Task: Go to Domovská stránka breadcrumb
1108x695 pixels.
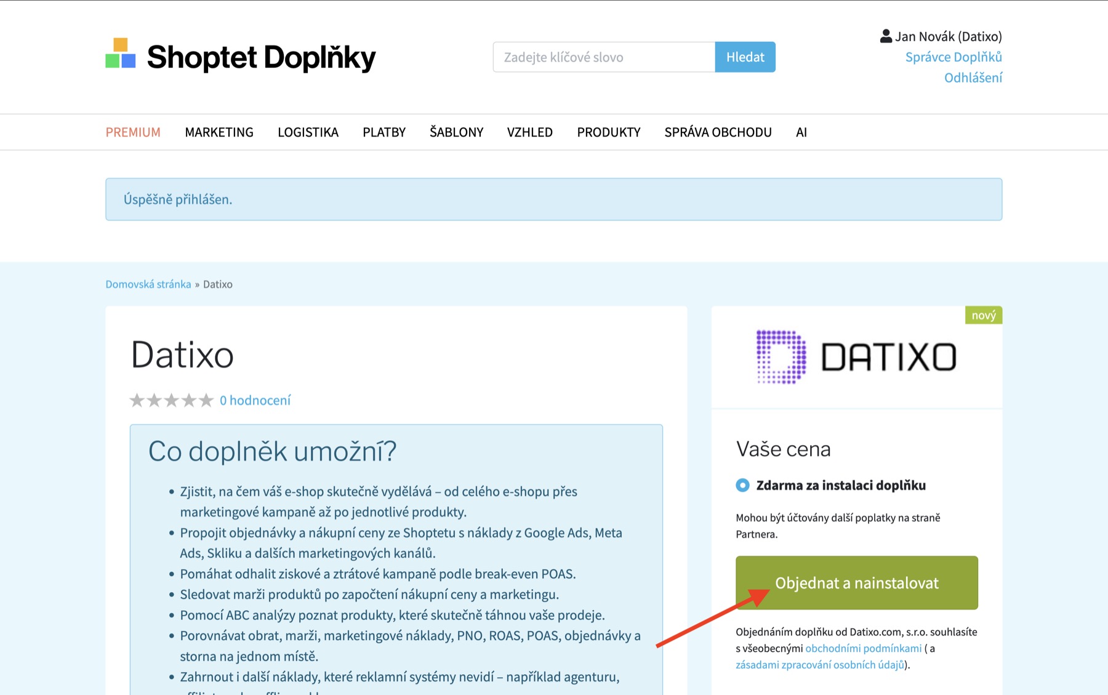Action: pyautogui.click(x=148, y=284)
